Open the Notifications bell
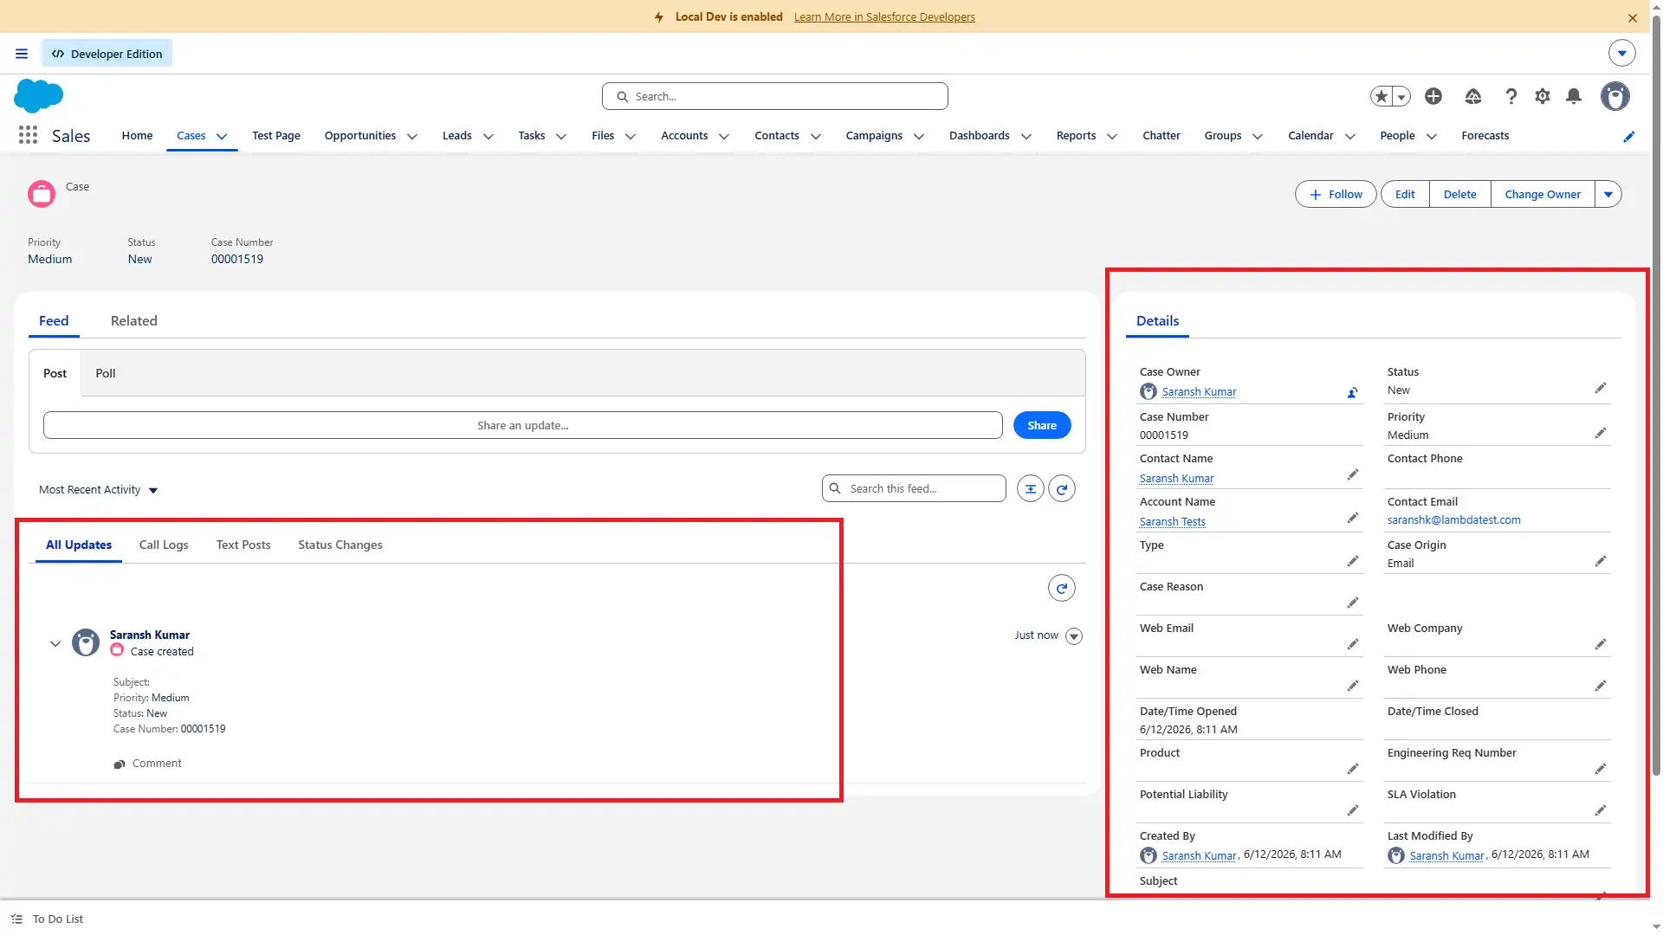This screenshot has width=1663, height=935. (1574, 96)
